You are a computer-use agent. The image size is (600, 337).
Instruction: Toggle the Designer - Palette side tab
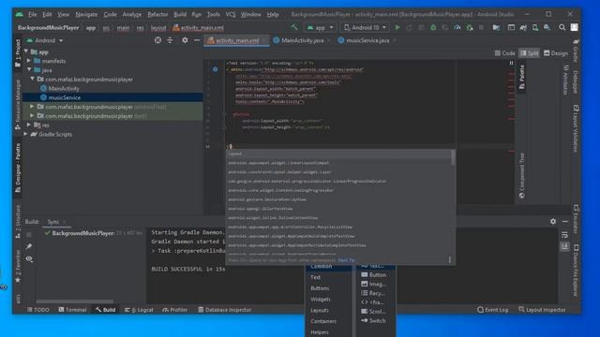(x=18, y=168)
